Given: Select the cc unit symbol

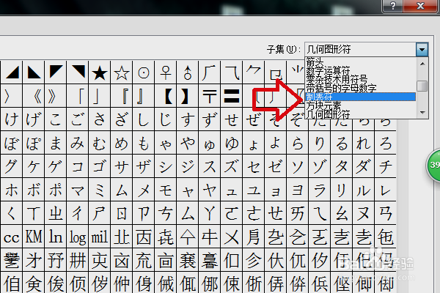Looking at the screenshot, I should (x=12, y=237).
